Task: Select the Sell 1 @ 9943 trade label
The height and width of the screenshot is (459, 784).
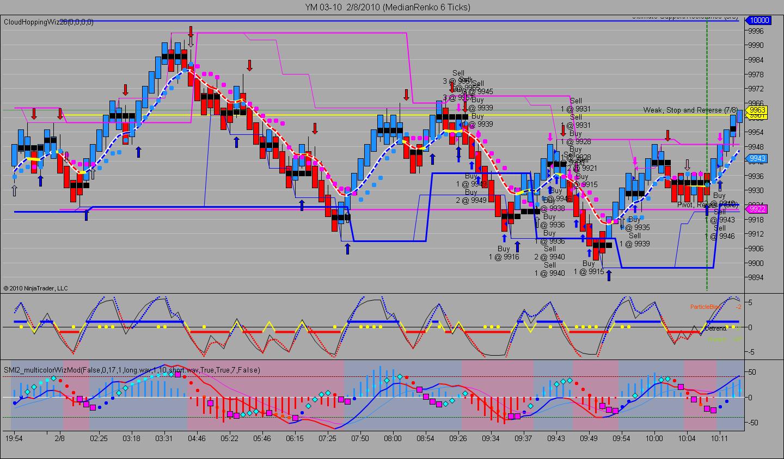Action: [x=720, y=216]
